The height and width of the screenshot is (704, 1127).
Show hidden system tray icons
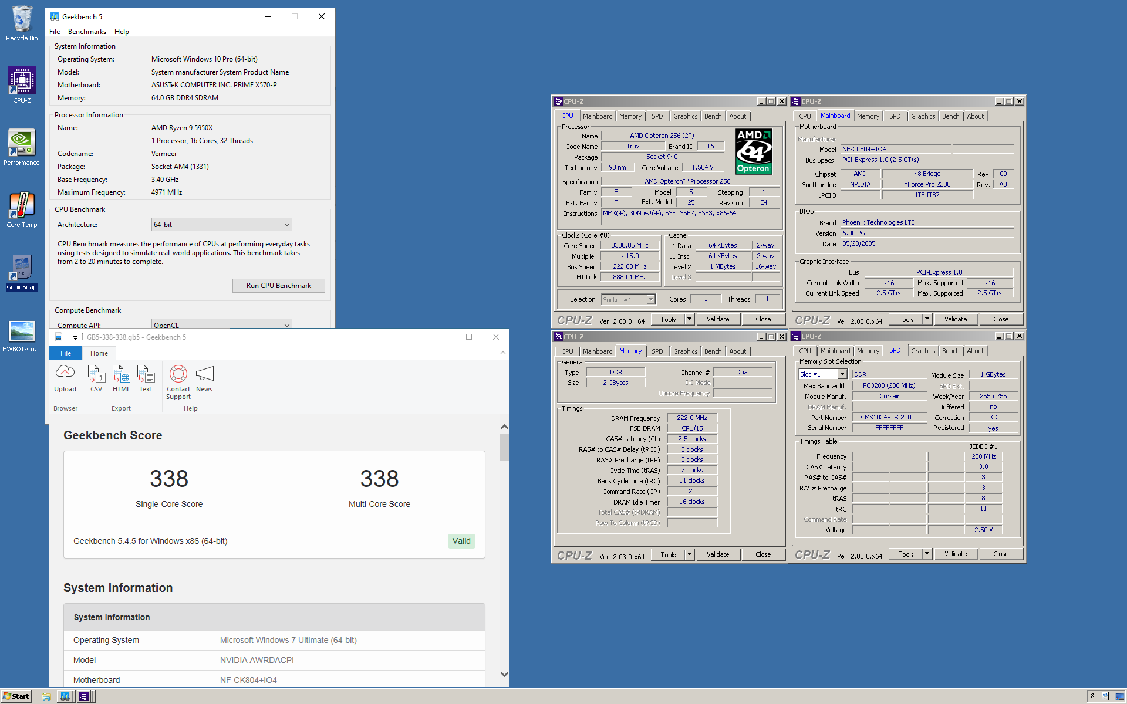point(1092,696)
